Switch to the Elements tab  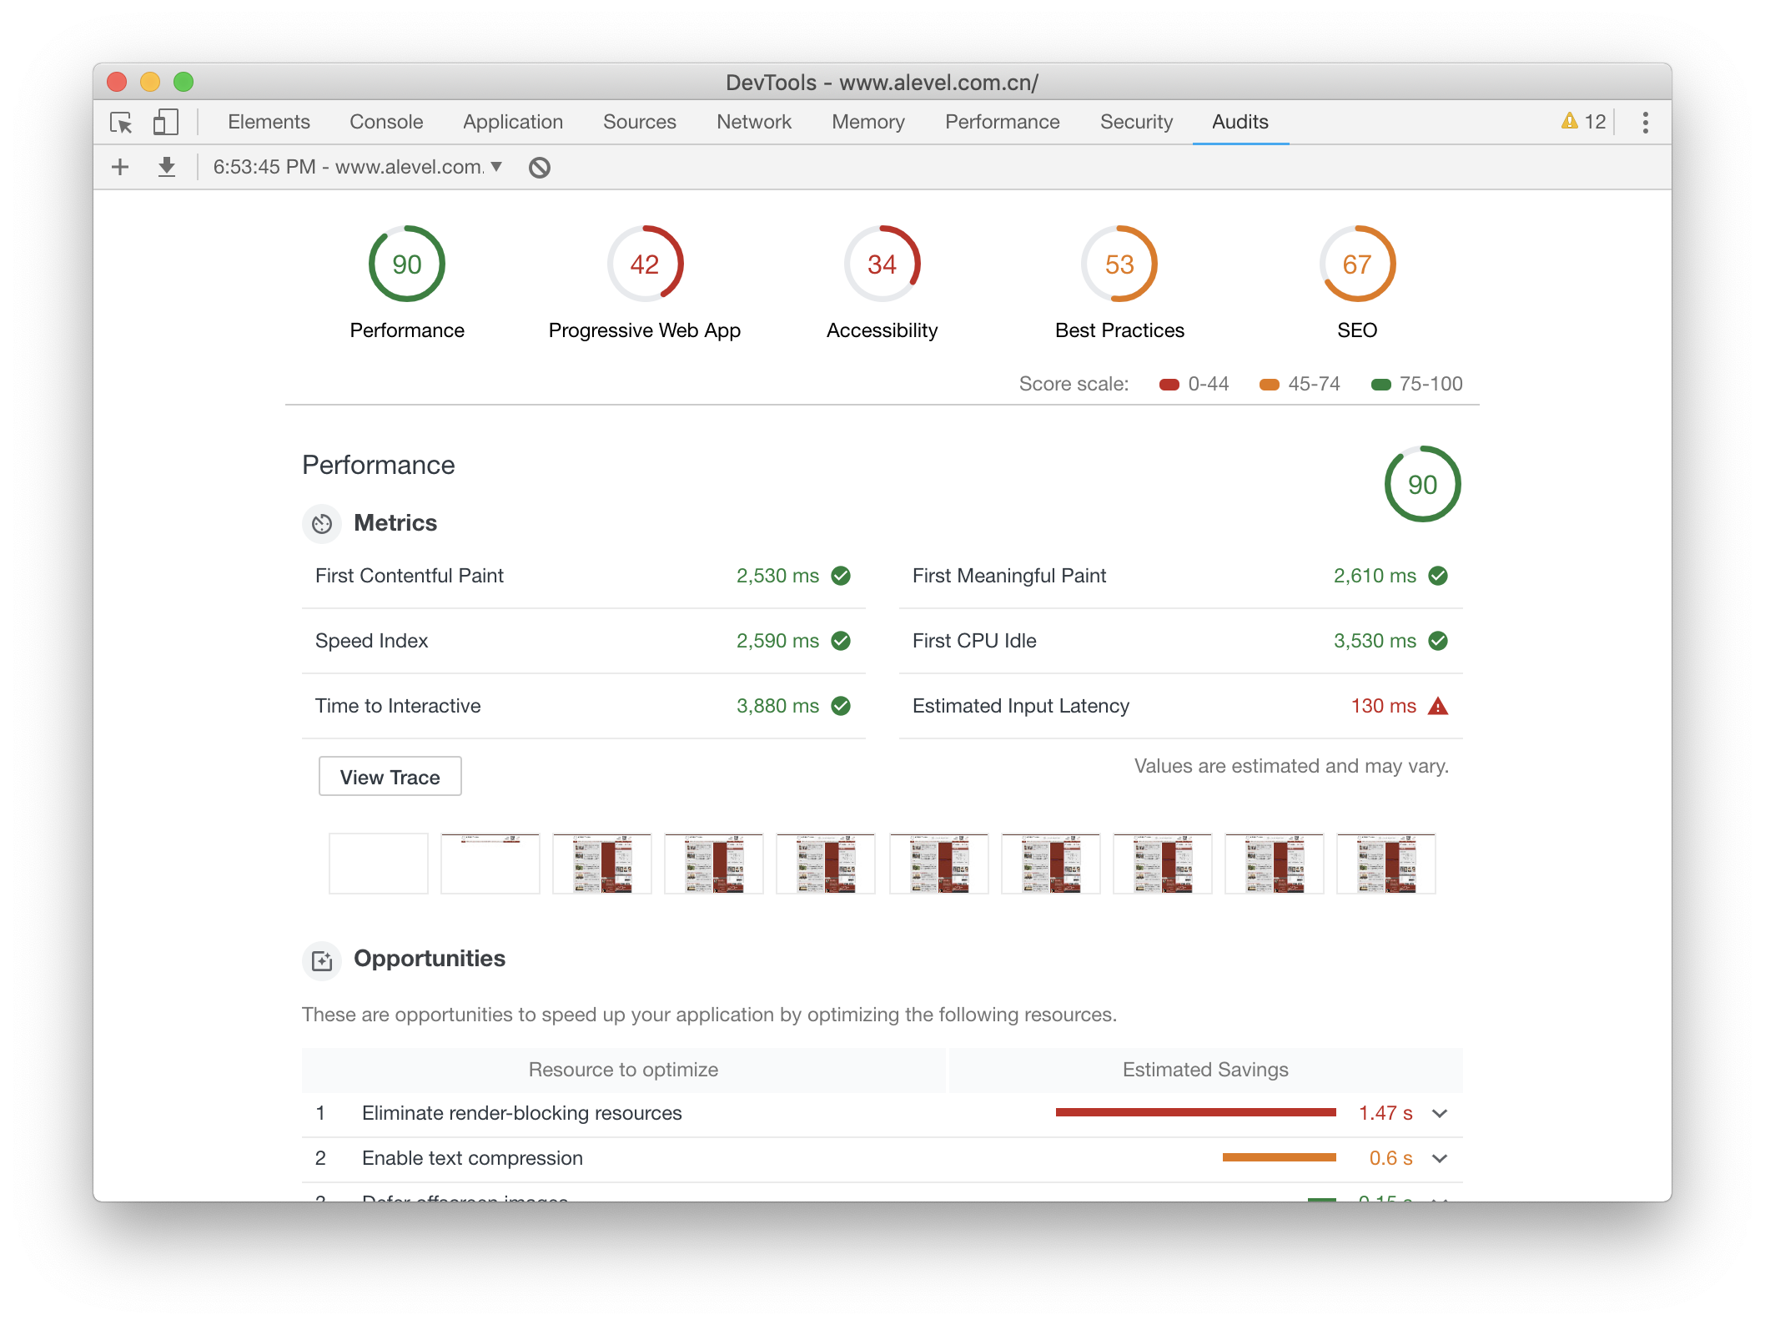click(x=269, y=122)
